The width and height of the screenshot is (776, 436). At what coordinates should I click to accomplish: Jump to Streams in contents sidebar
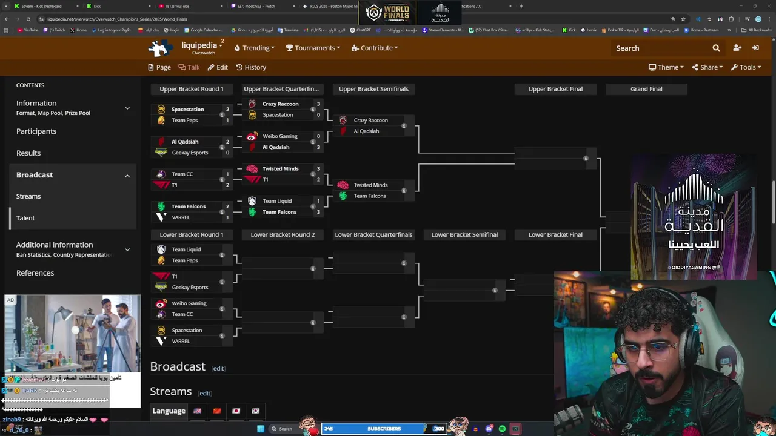point(28,196)
